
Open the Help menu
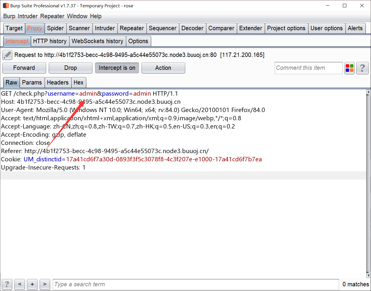pos(96,16)
